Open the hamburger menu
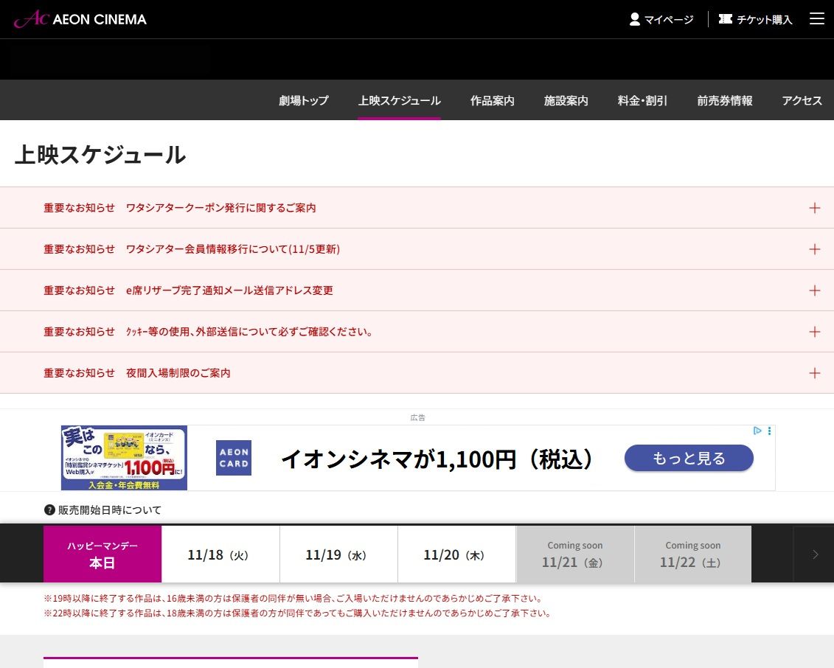Image resolution: width=834 pixels, height=668 pixels. 816,19
